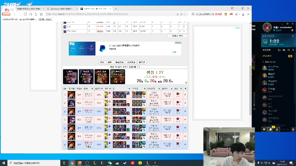Select the first match filter tab above summary
The width and height of the screenshot is (296, 166).
(x=102, y=62)
